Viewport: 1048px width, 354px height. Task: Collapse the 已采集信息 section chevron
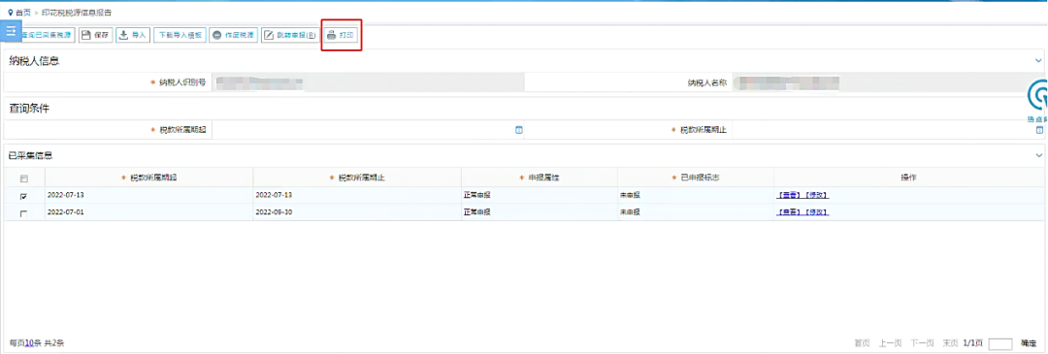pyautogui.click(x=1038, y=155)
